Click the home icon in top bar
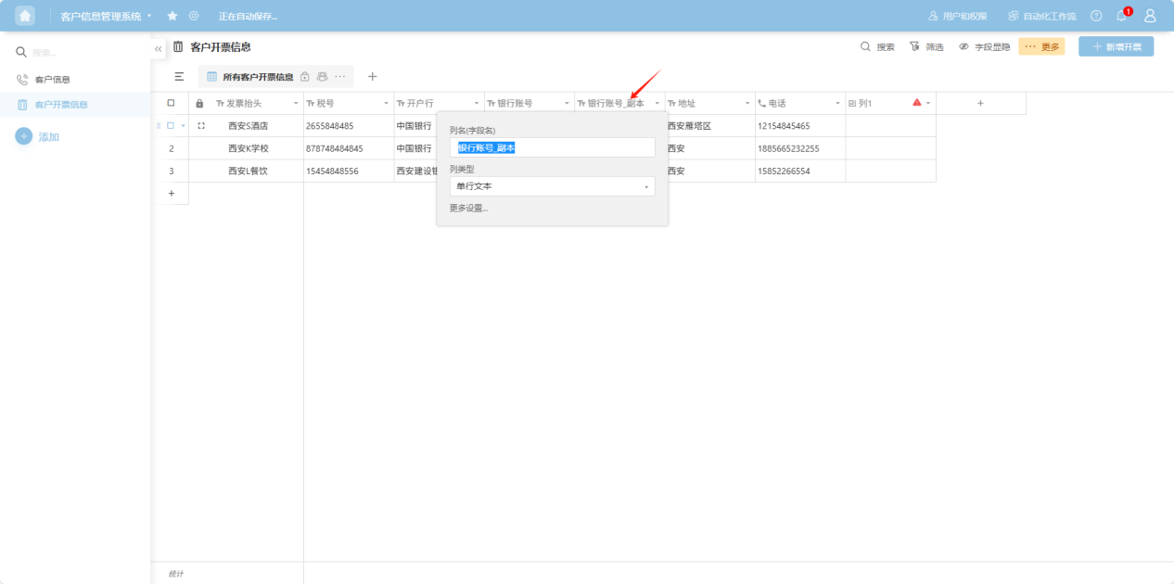Image resolution: width=1174 pixels, height=584 pixels. click(25, 16)
